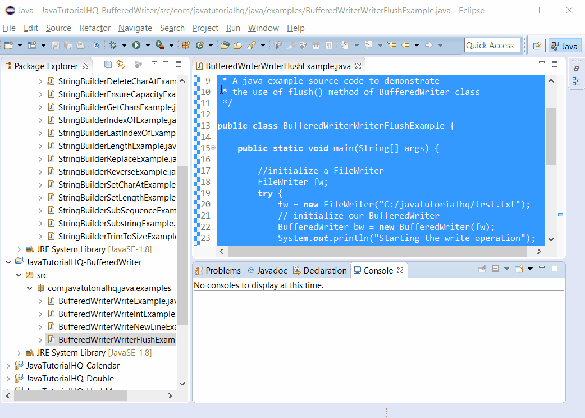Click the Quick Access field
The width and height of the screenshot is (585, 418).
492,45
